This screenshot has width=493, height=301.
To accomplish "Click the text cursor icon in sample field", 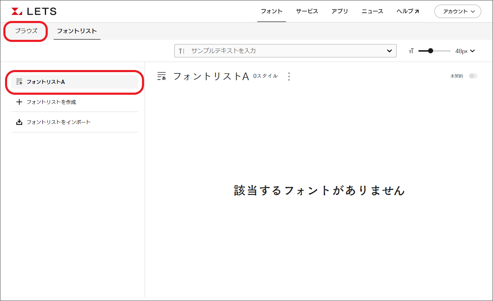I will click(x=181, y=51).
